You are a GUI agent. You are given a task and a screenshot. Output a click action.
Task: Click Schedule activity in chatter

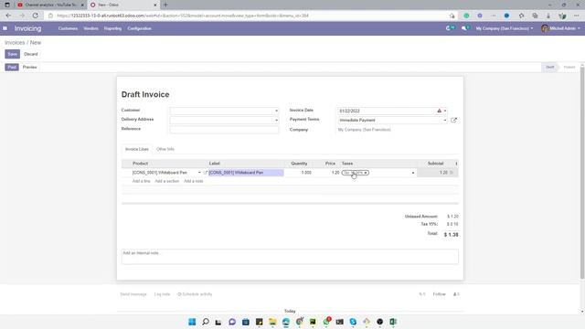(x=195, y=294)
